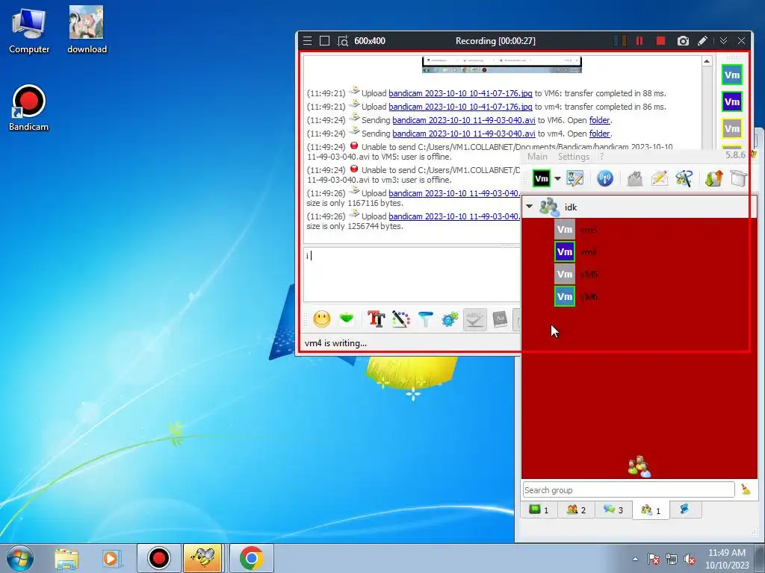Stop the Bandicam recording

(x=660, y=41)
